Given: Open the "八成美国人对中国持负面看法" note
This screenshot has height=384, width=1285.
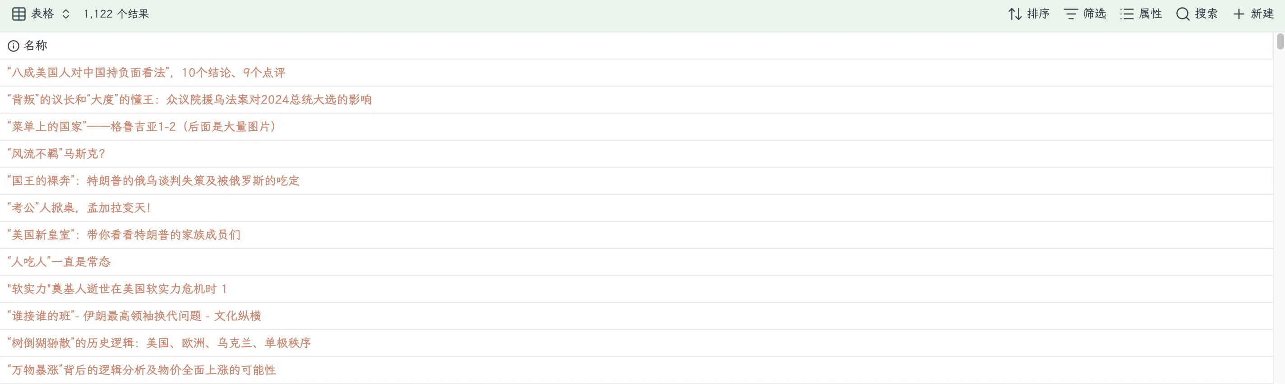Looking at the screenshot, I should [x=146, y=73].
